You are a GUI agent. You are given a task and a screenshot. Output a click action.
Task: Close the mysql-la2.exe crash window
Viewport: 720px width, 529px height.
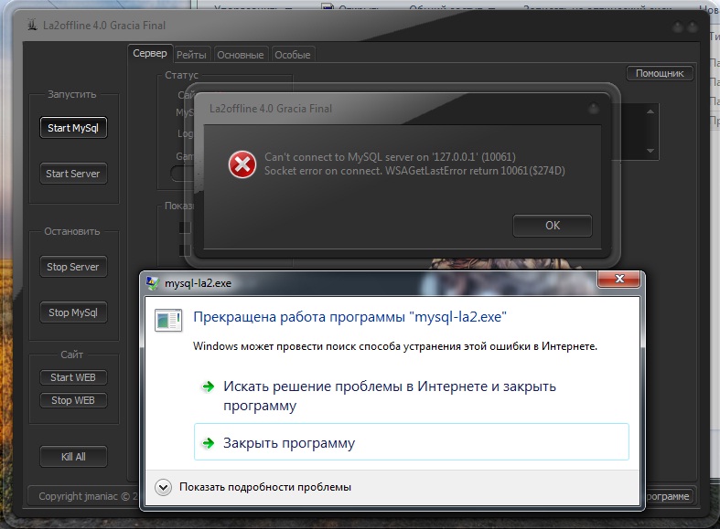[619, 279]
